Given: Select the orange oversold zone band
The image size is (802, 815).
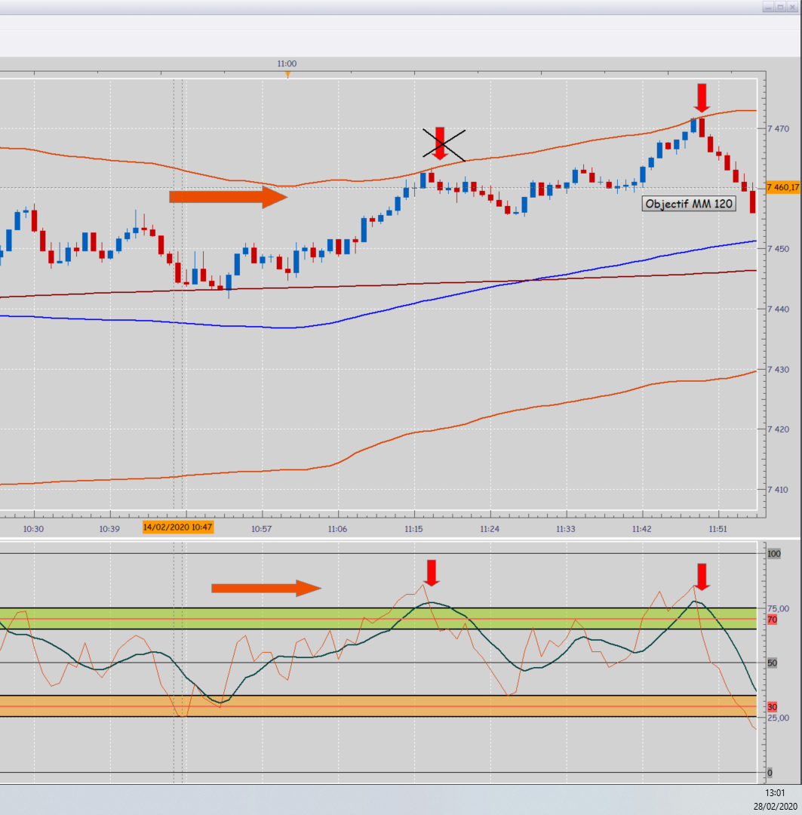Looking at the screenshot, I should pos(379,706).
